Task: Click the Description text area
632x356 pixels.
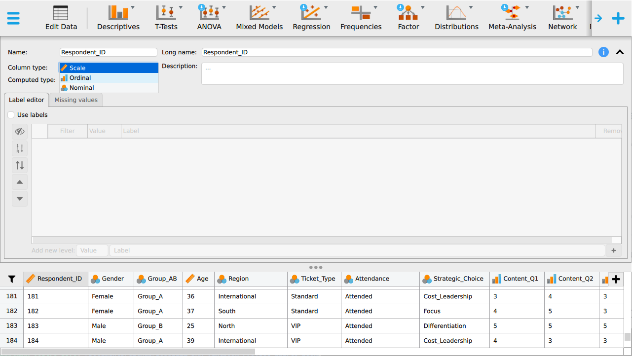Action: [412, 73]
